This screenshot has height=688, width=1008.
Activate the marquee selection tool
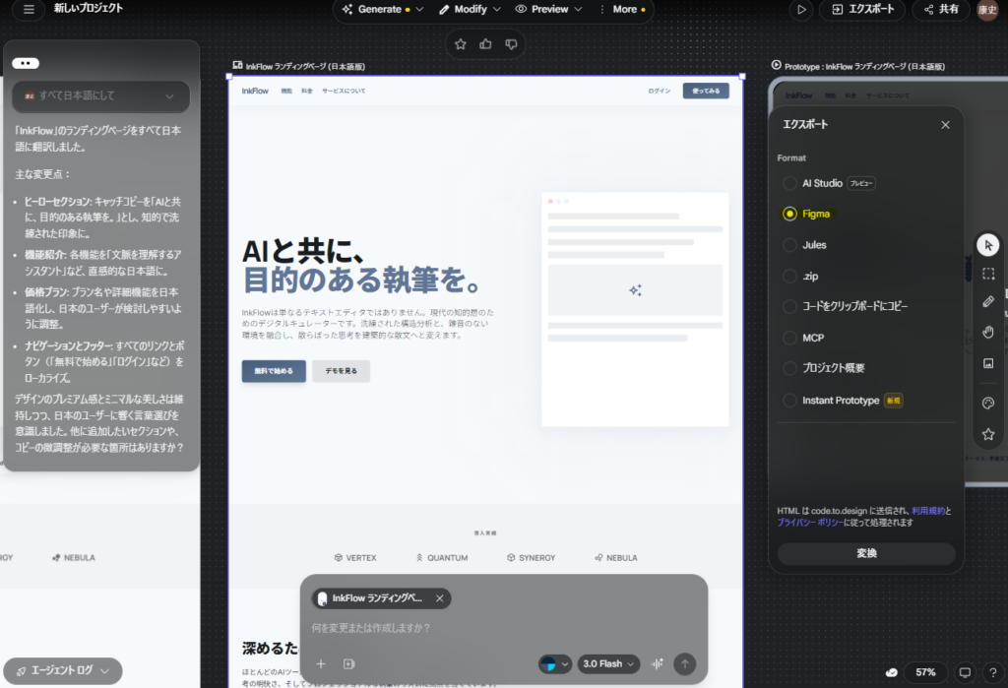point(988,274)
